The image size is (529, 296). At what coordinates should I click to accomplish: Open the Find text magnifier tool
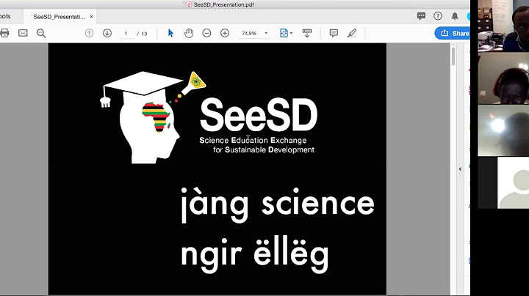(41, 33)
